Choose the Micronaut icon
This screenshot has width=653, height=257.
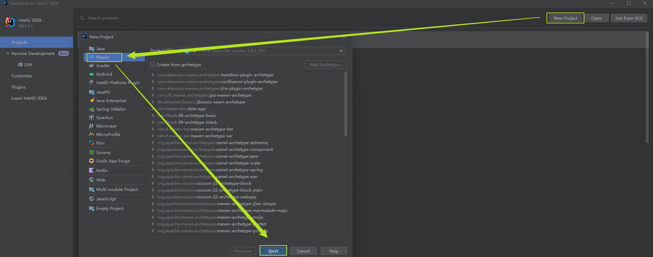[91, 126]
